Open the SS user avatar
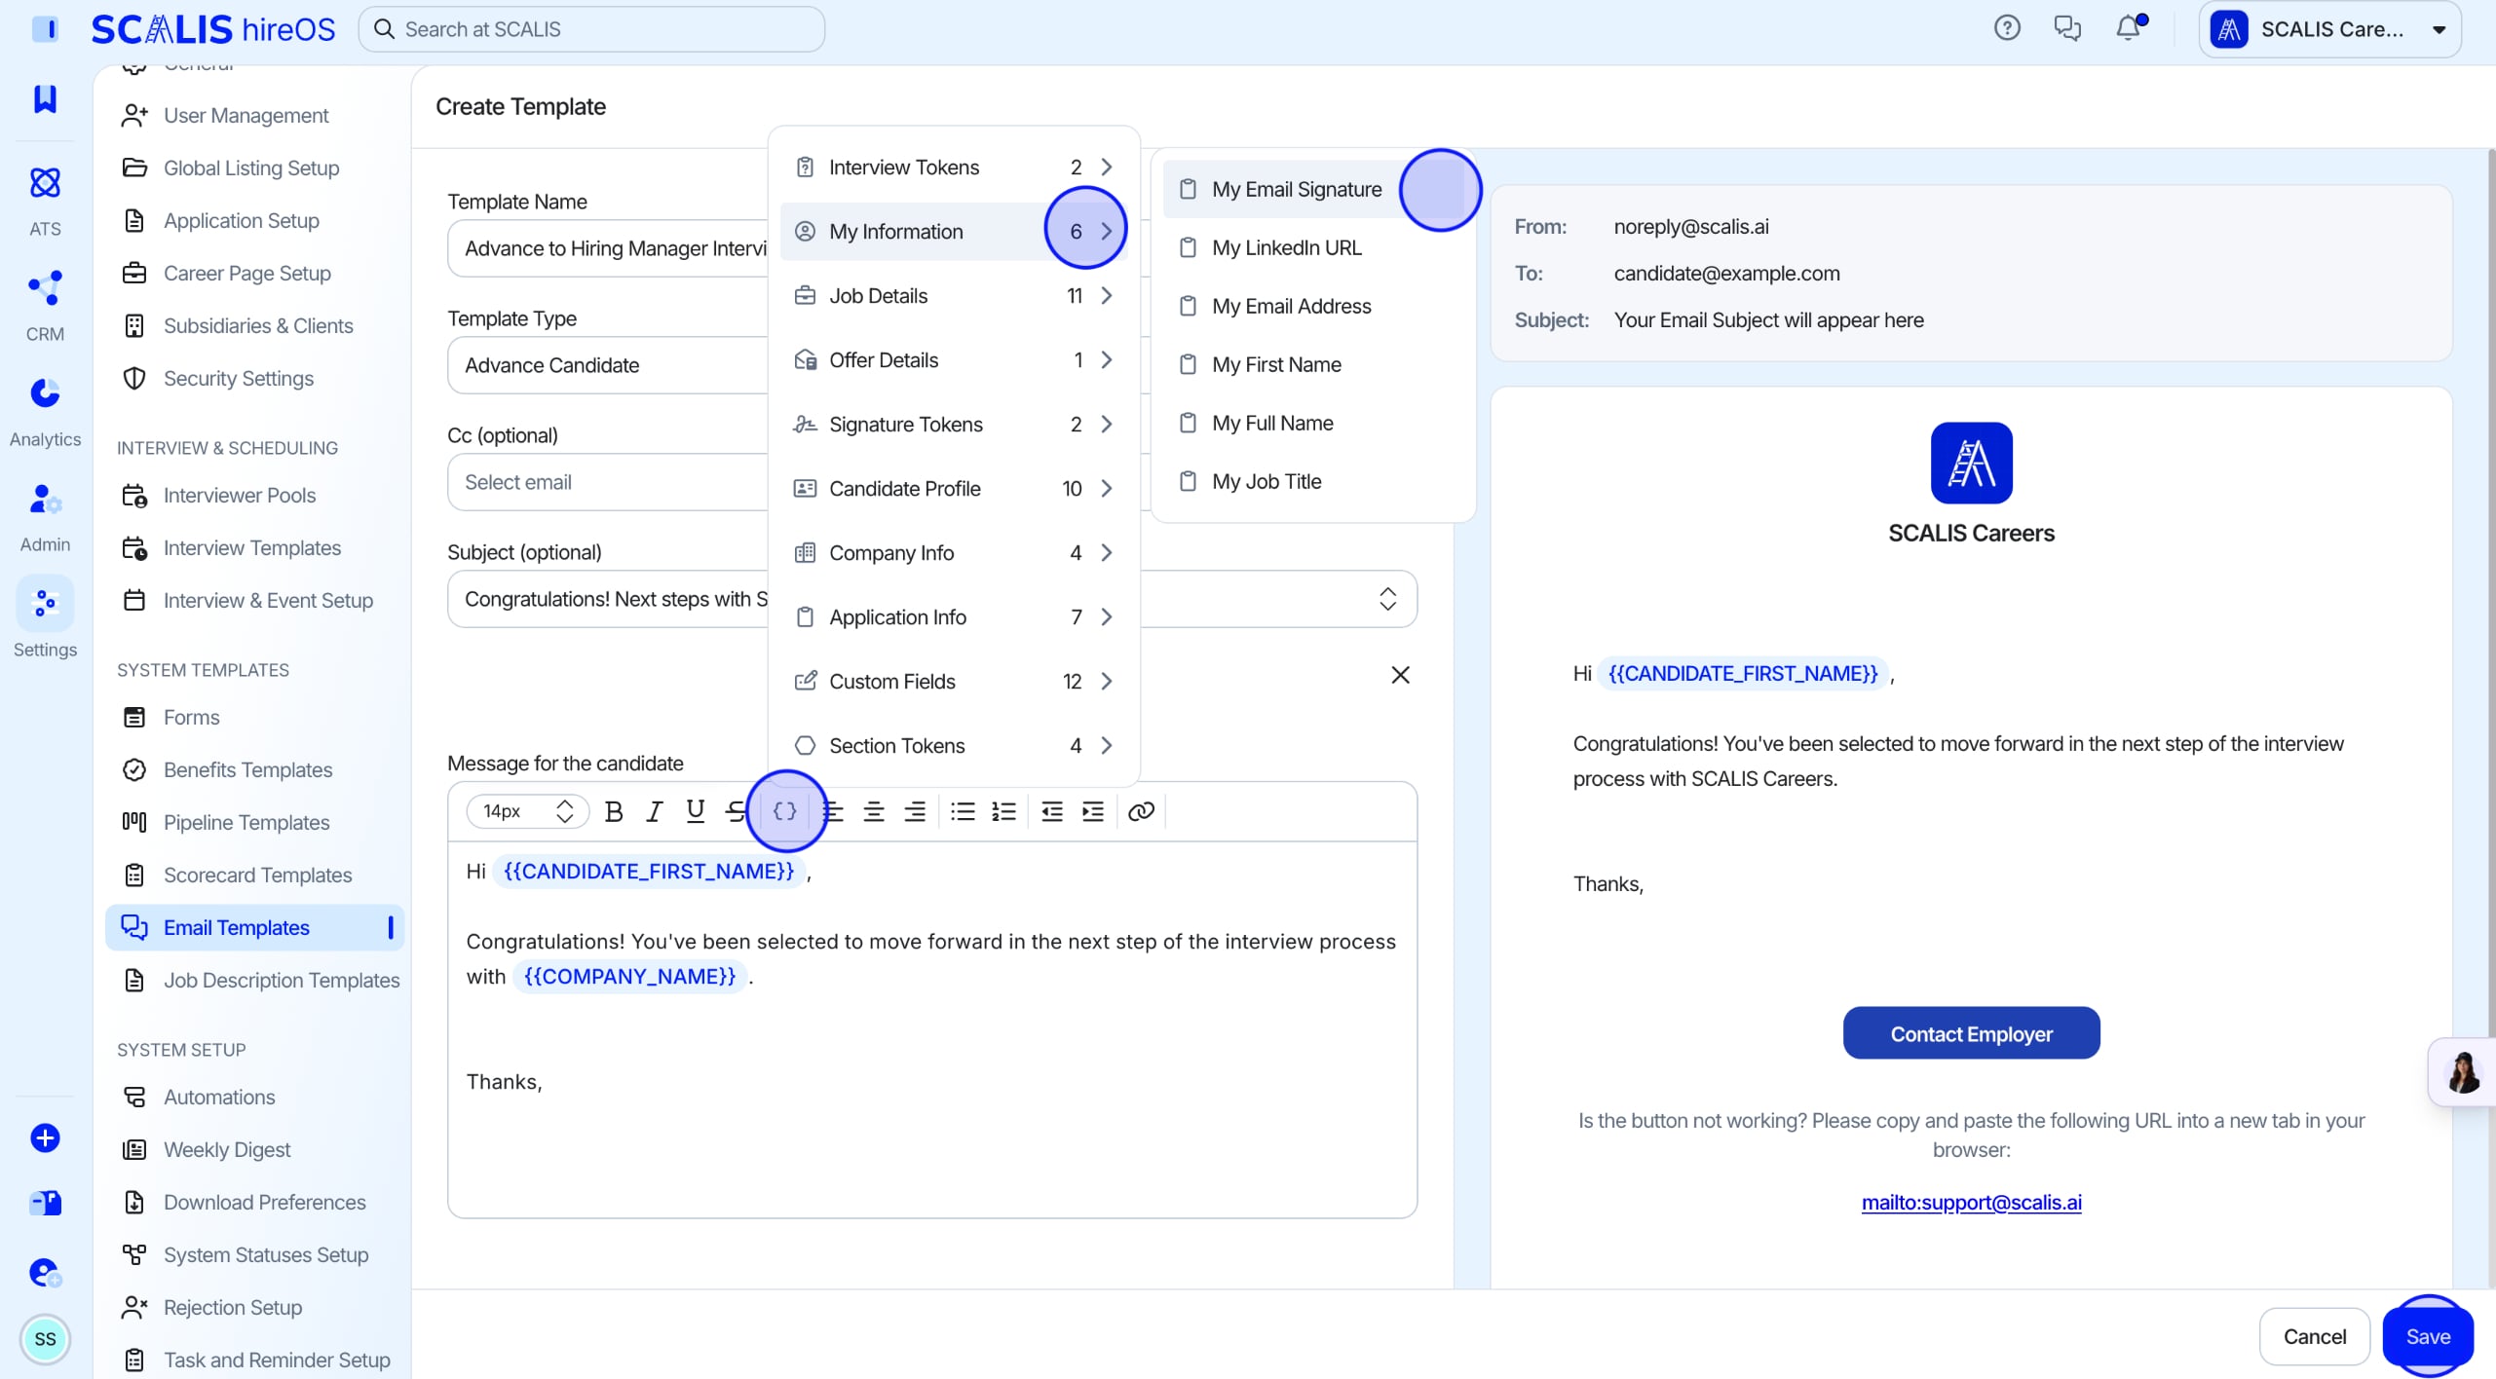 tap(45, 1339)
